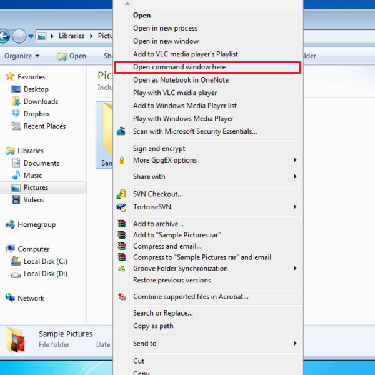The height and width of the screenshot is (375, 375).
Task: Click the Favorites star icon
Action: [10, 76]
